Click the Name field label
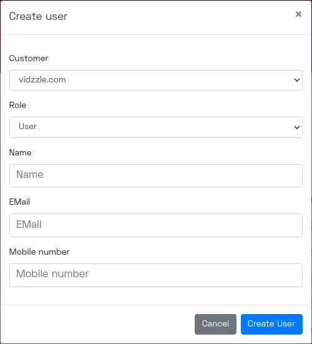312x344 pixels. pos(20,153)
